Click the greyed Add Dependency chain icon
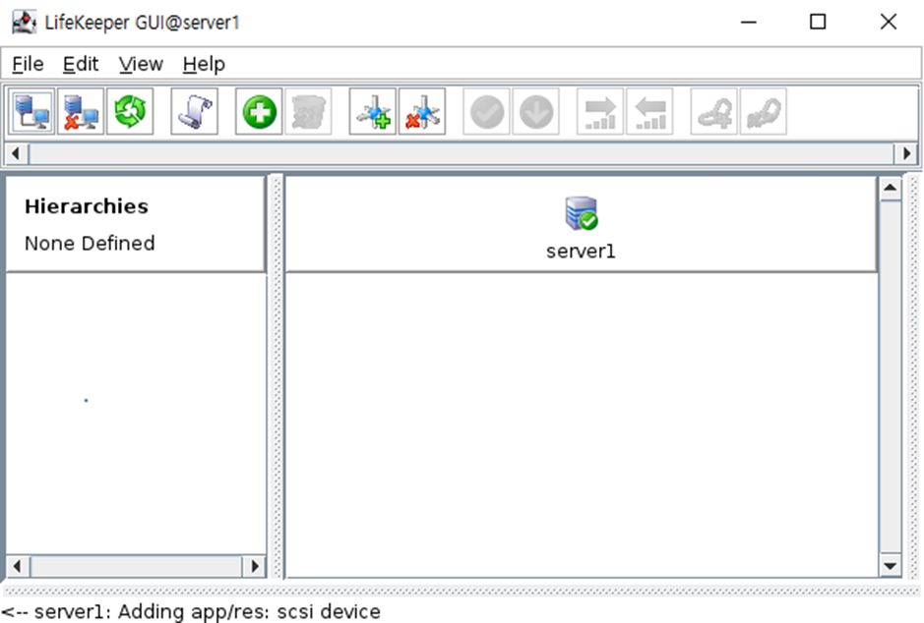924x623 pixels. 713,112
